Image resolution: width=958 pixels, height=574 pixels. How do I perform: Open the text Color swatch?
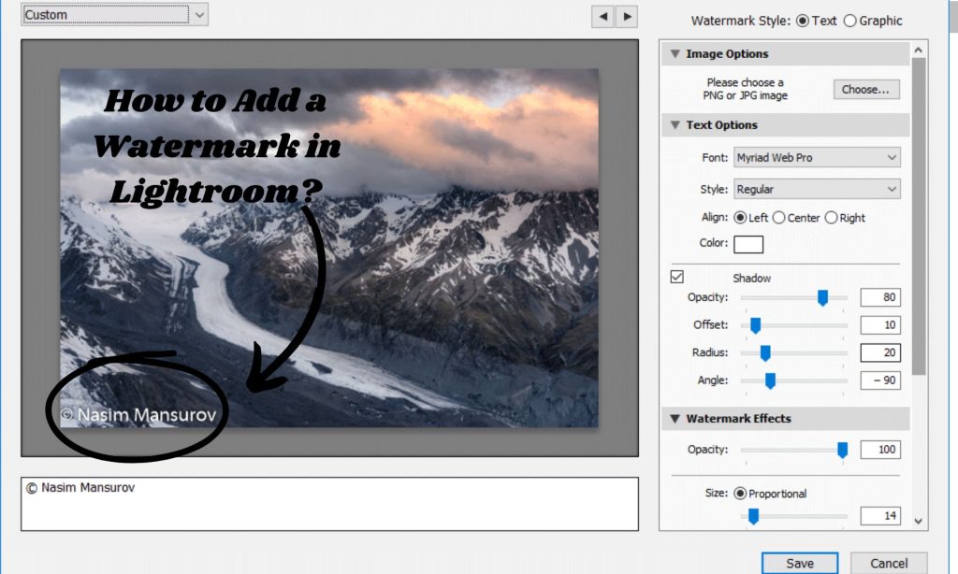[748, 244]
